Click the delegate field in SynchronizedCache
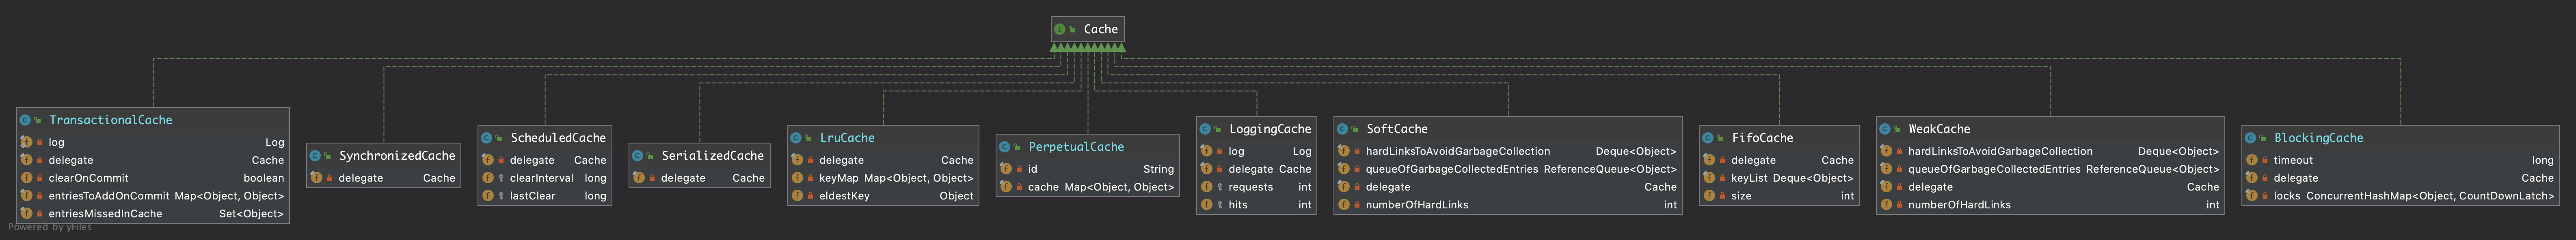Image resolution: width=2576 pixels, height=240 pixels. coord(360,178)
